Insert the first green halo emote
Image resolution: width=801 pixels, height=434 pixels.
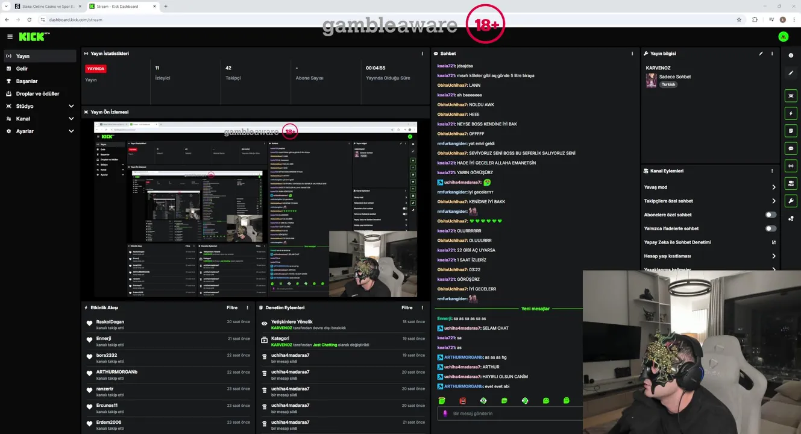[442, 401]
